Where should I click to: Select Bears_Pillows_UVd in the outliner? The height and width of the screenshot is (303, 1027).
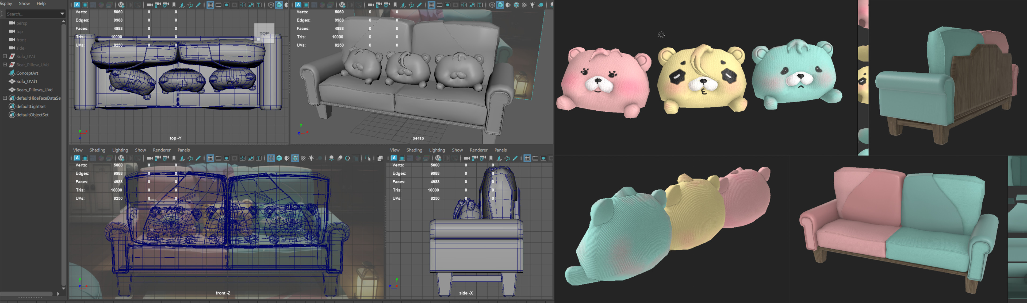(34, 90)
